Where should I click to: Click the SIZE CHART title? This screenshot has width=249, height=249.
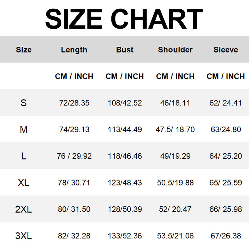click(x=124, y=19)
